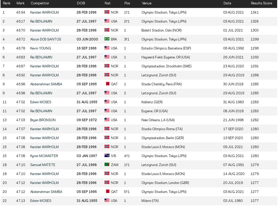Sort by the Results Score column header
280x206 pixels.
[261, 3]
